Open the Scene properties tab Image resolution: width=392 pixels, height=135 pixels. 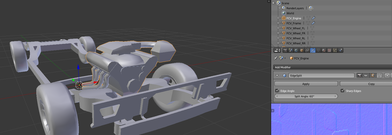pyautogui.click(x=291, y=50)
